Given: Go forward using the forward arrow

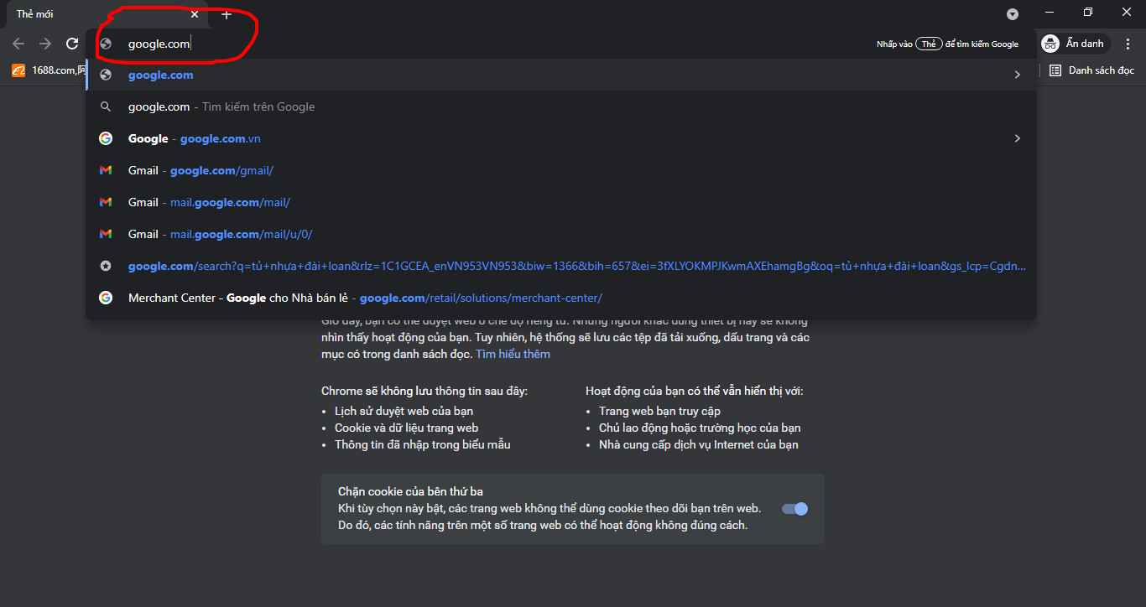Looking at the screenshot, I should tap(45, 44).
